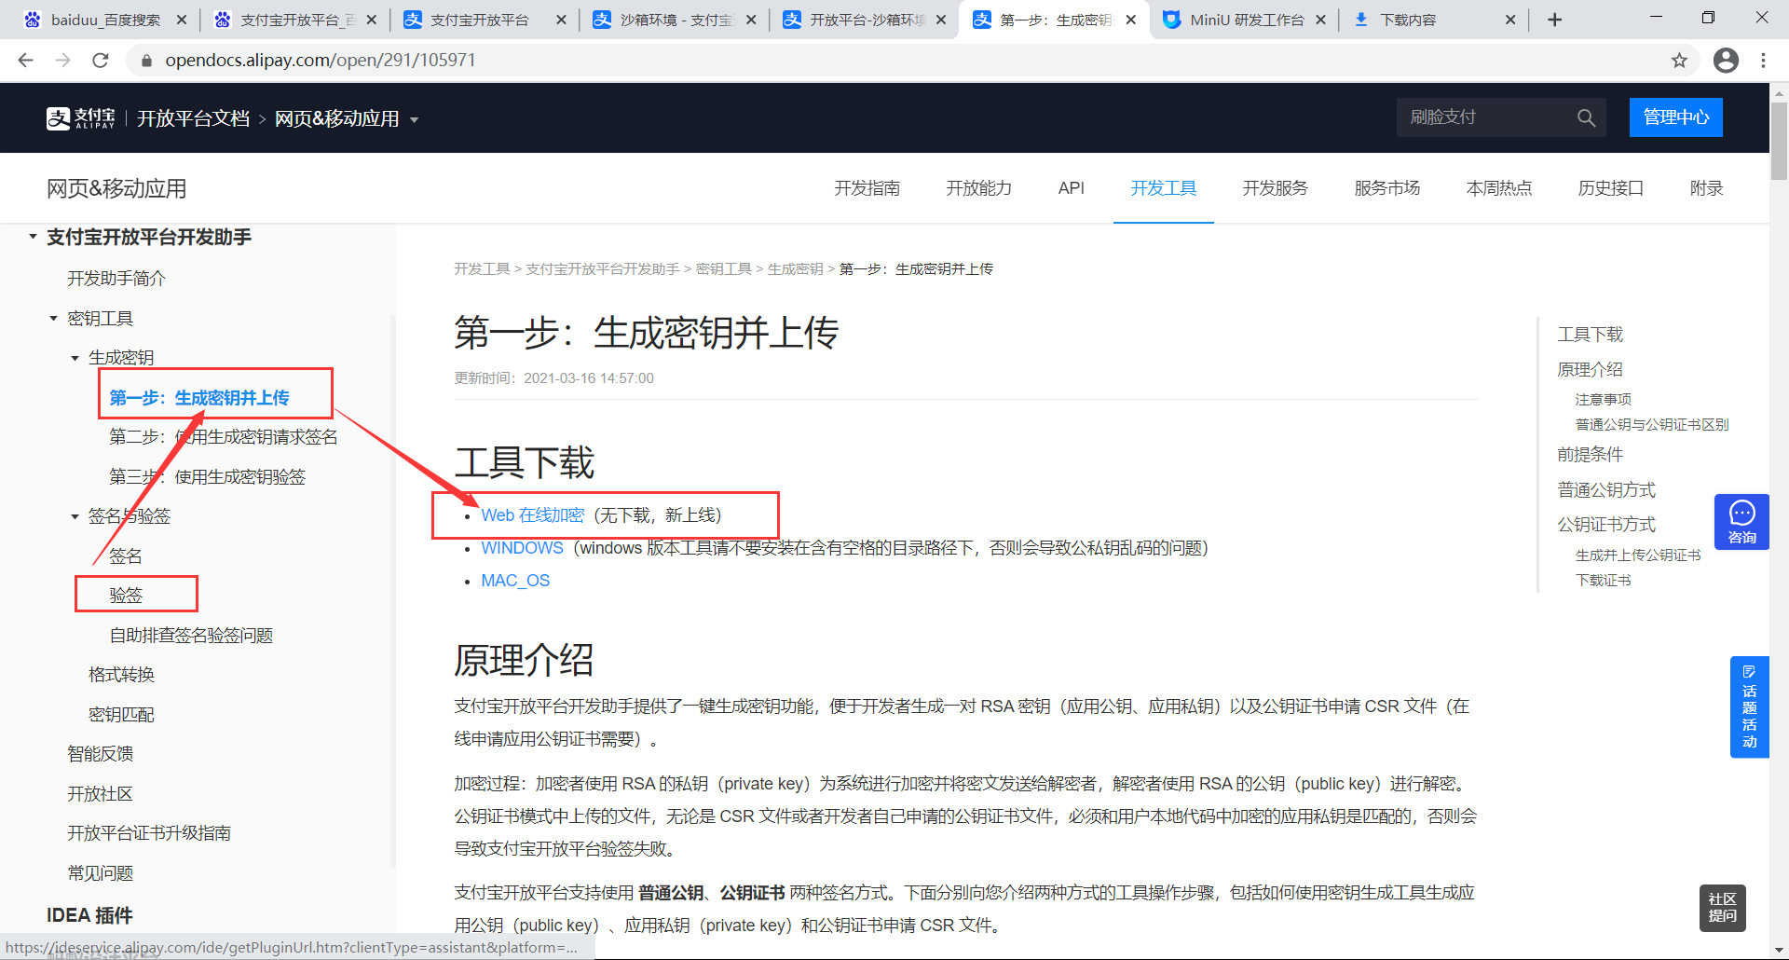
Task: Open the browser profile avatar icon
Action: click(1726, 61)
